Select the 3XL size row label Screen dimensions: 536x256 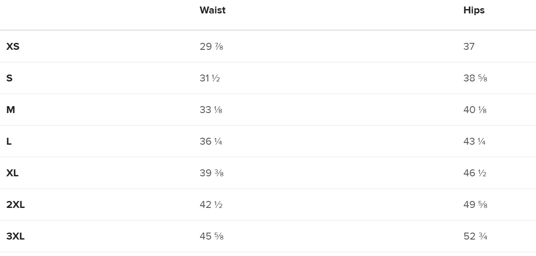click(16, 236)
